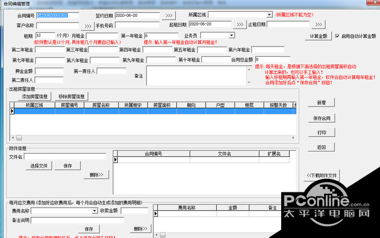380x238 pixels.
Task: Click the 第八年租金 field
Action: click(x=105, y=60)
